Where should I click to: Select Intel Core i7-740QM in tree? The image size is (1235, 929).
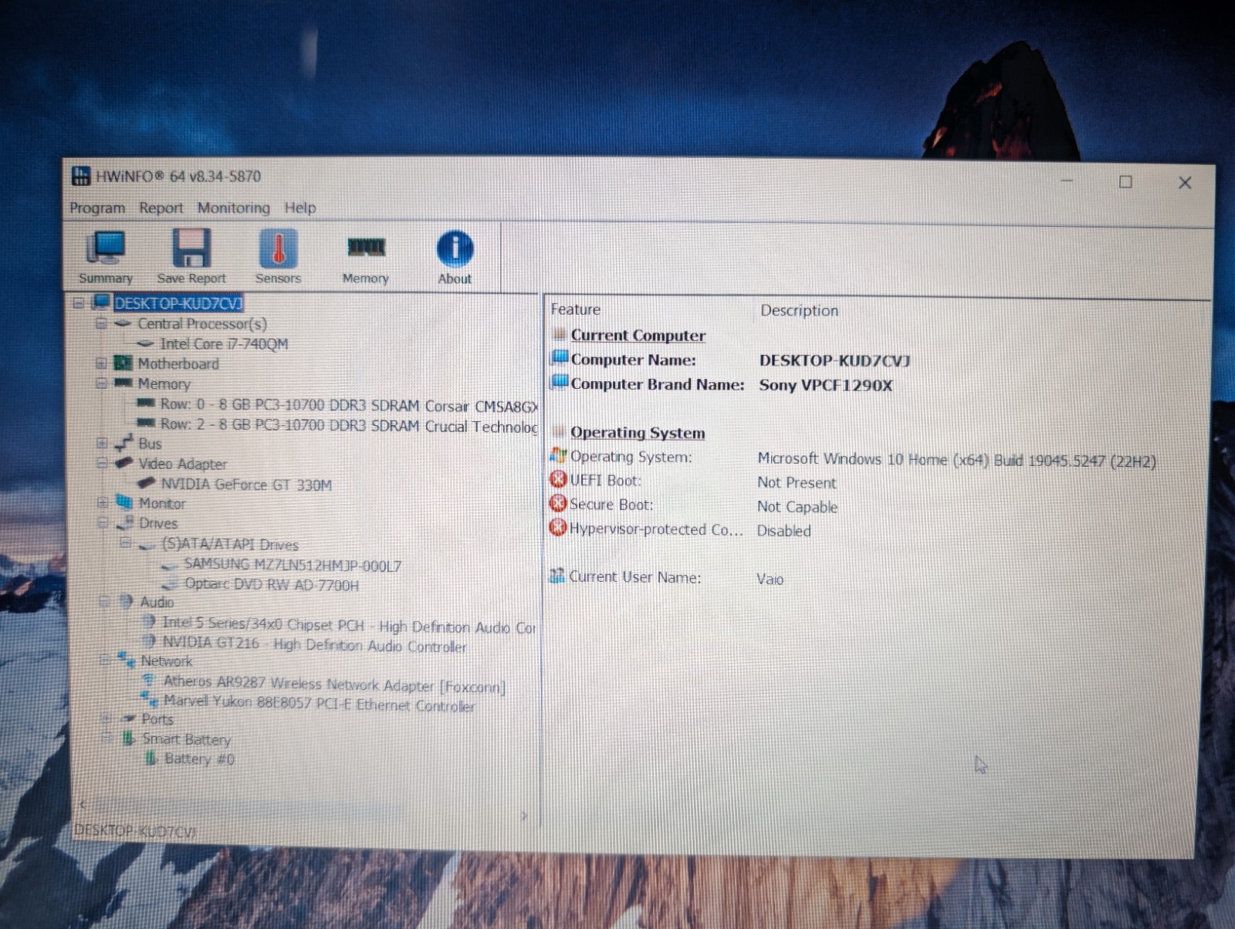224,343
